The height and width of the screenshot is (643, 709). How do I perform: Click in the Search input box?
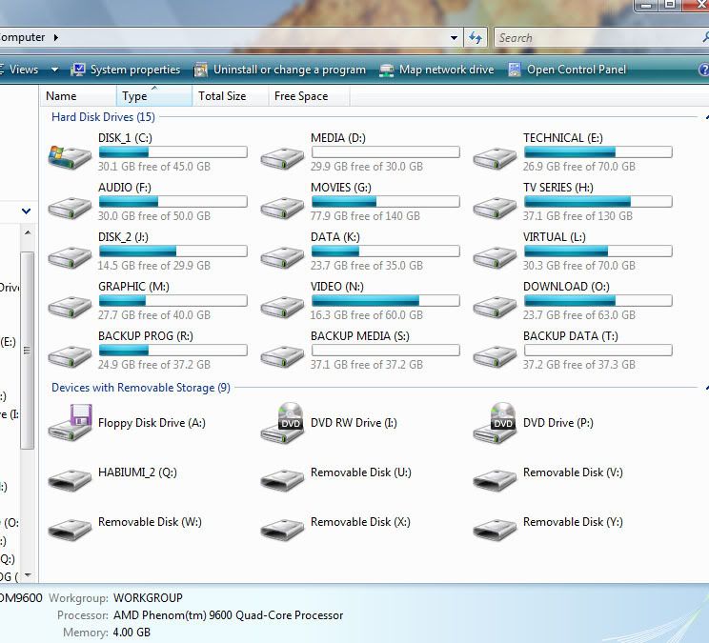(x=596, y=38)
